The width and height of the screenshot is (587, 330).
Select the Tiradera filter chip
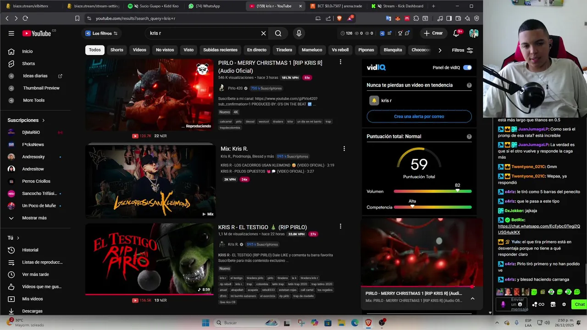click(x=284, y=50)
